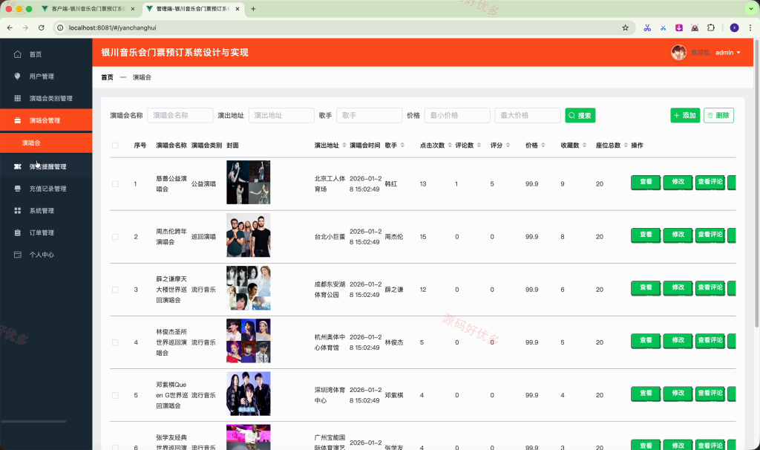
Task: Check the row for 邓紫棋Queen G
Action: 115,395
